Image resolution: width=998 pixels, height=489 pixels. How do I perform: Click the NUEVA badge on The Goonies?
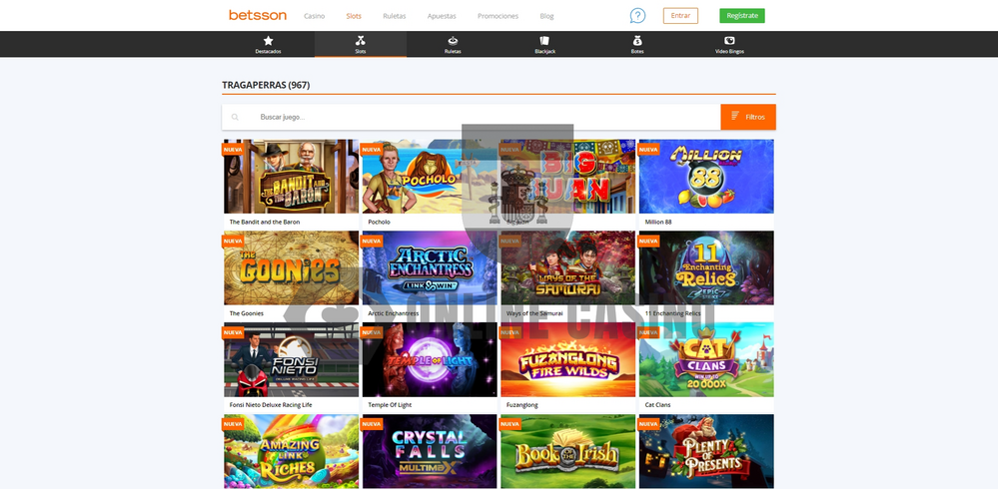(x=233, y=241)
